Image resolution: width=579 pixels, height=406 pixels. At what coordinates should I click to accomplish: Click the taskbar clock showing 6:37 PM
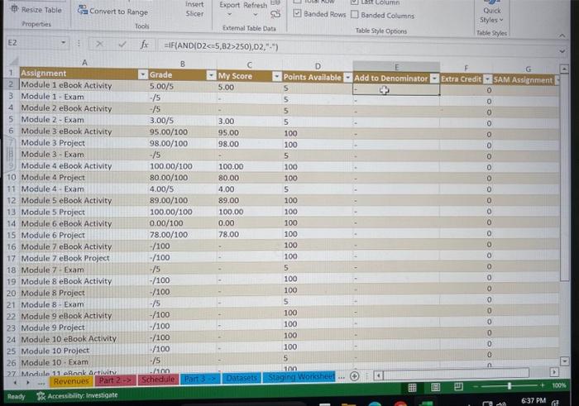534,400
